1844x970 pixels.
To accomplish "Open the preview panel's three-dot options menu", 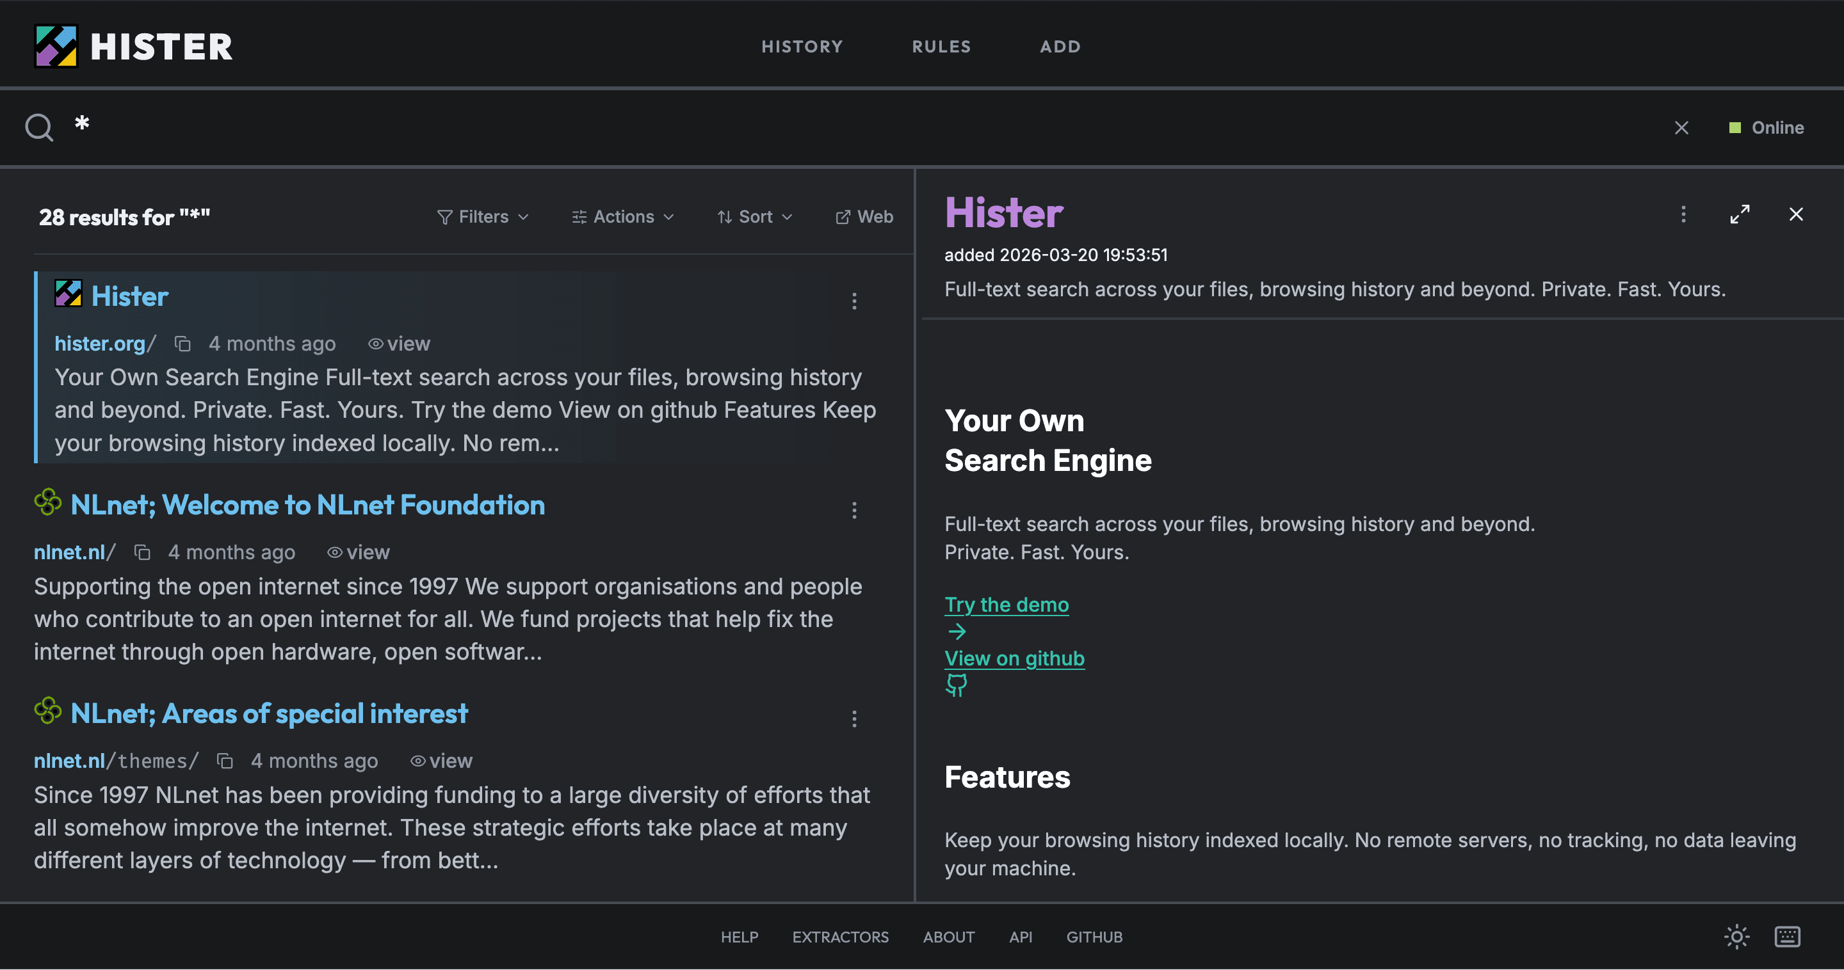I will 1683,214.
